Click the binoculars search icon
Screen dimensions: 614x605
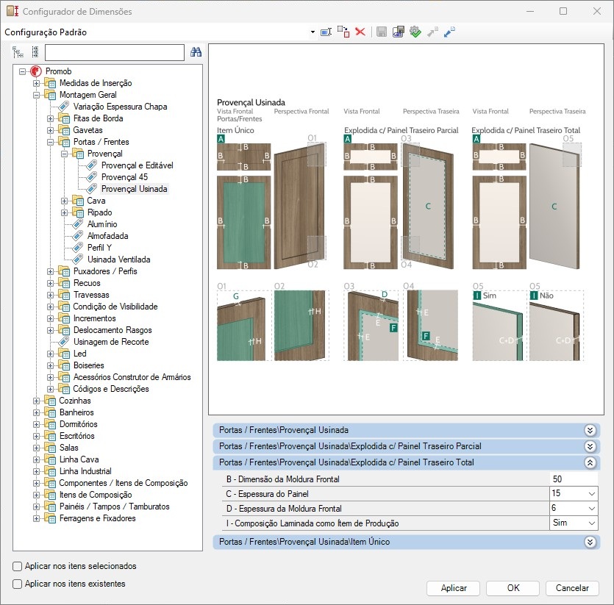click(x=196, y=52)
